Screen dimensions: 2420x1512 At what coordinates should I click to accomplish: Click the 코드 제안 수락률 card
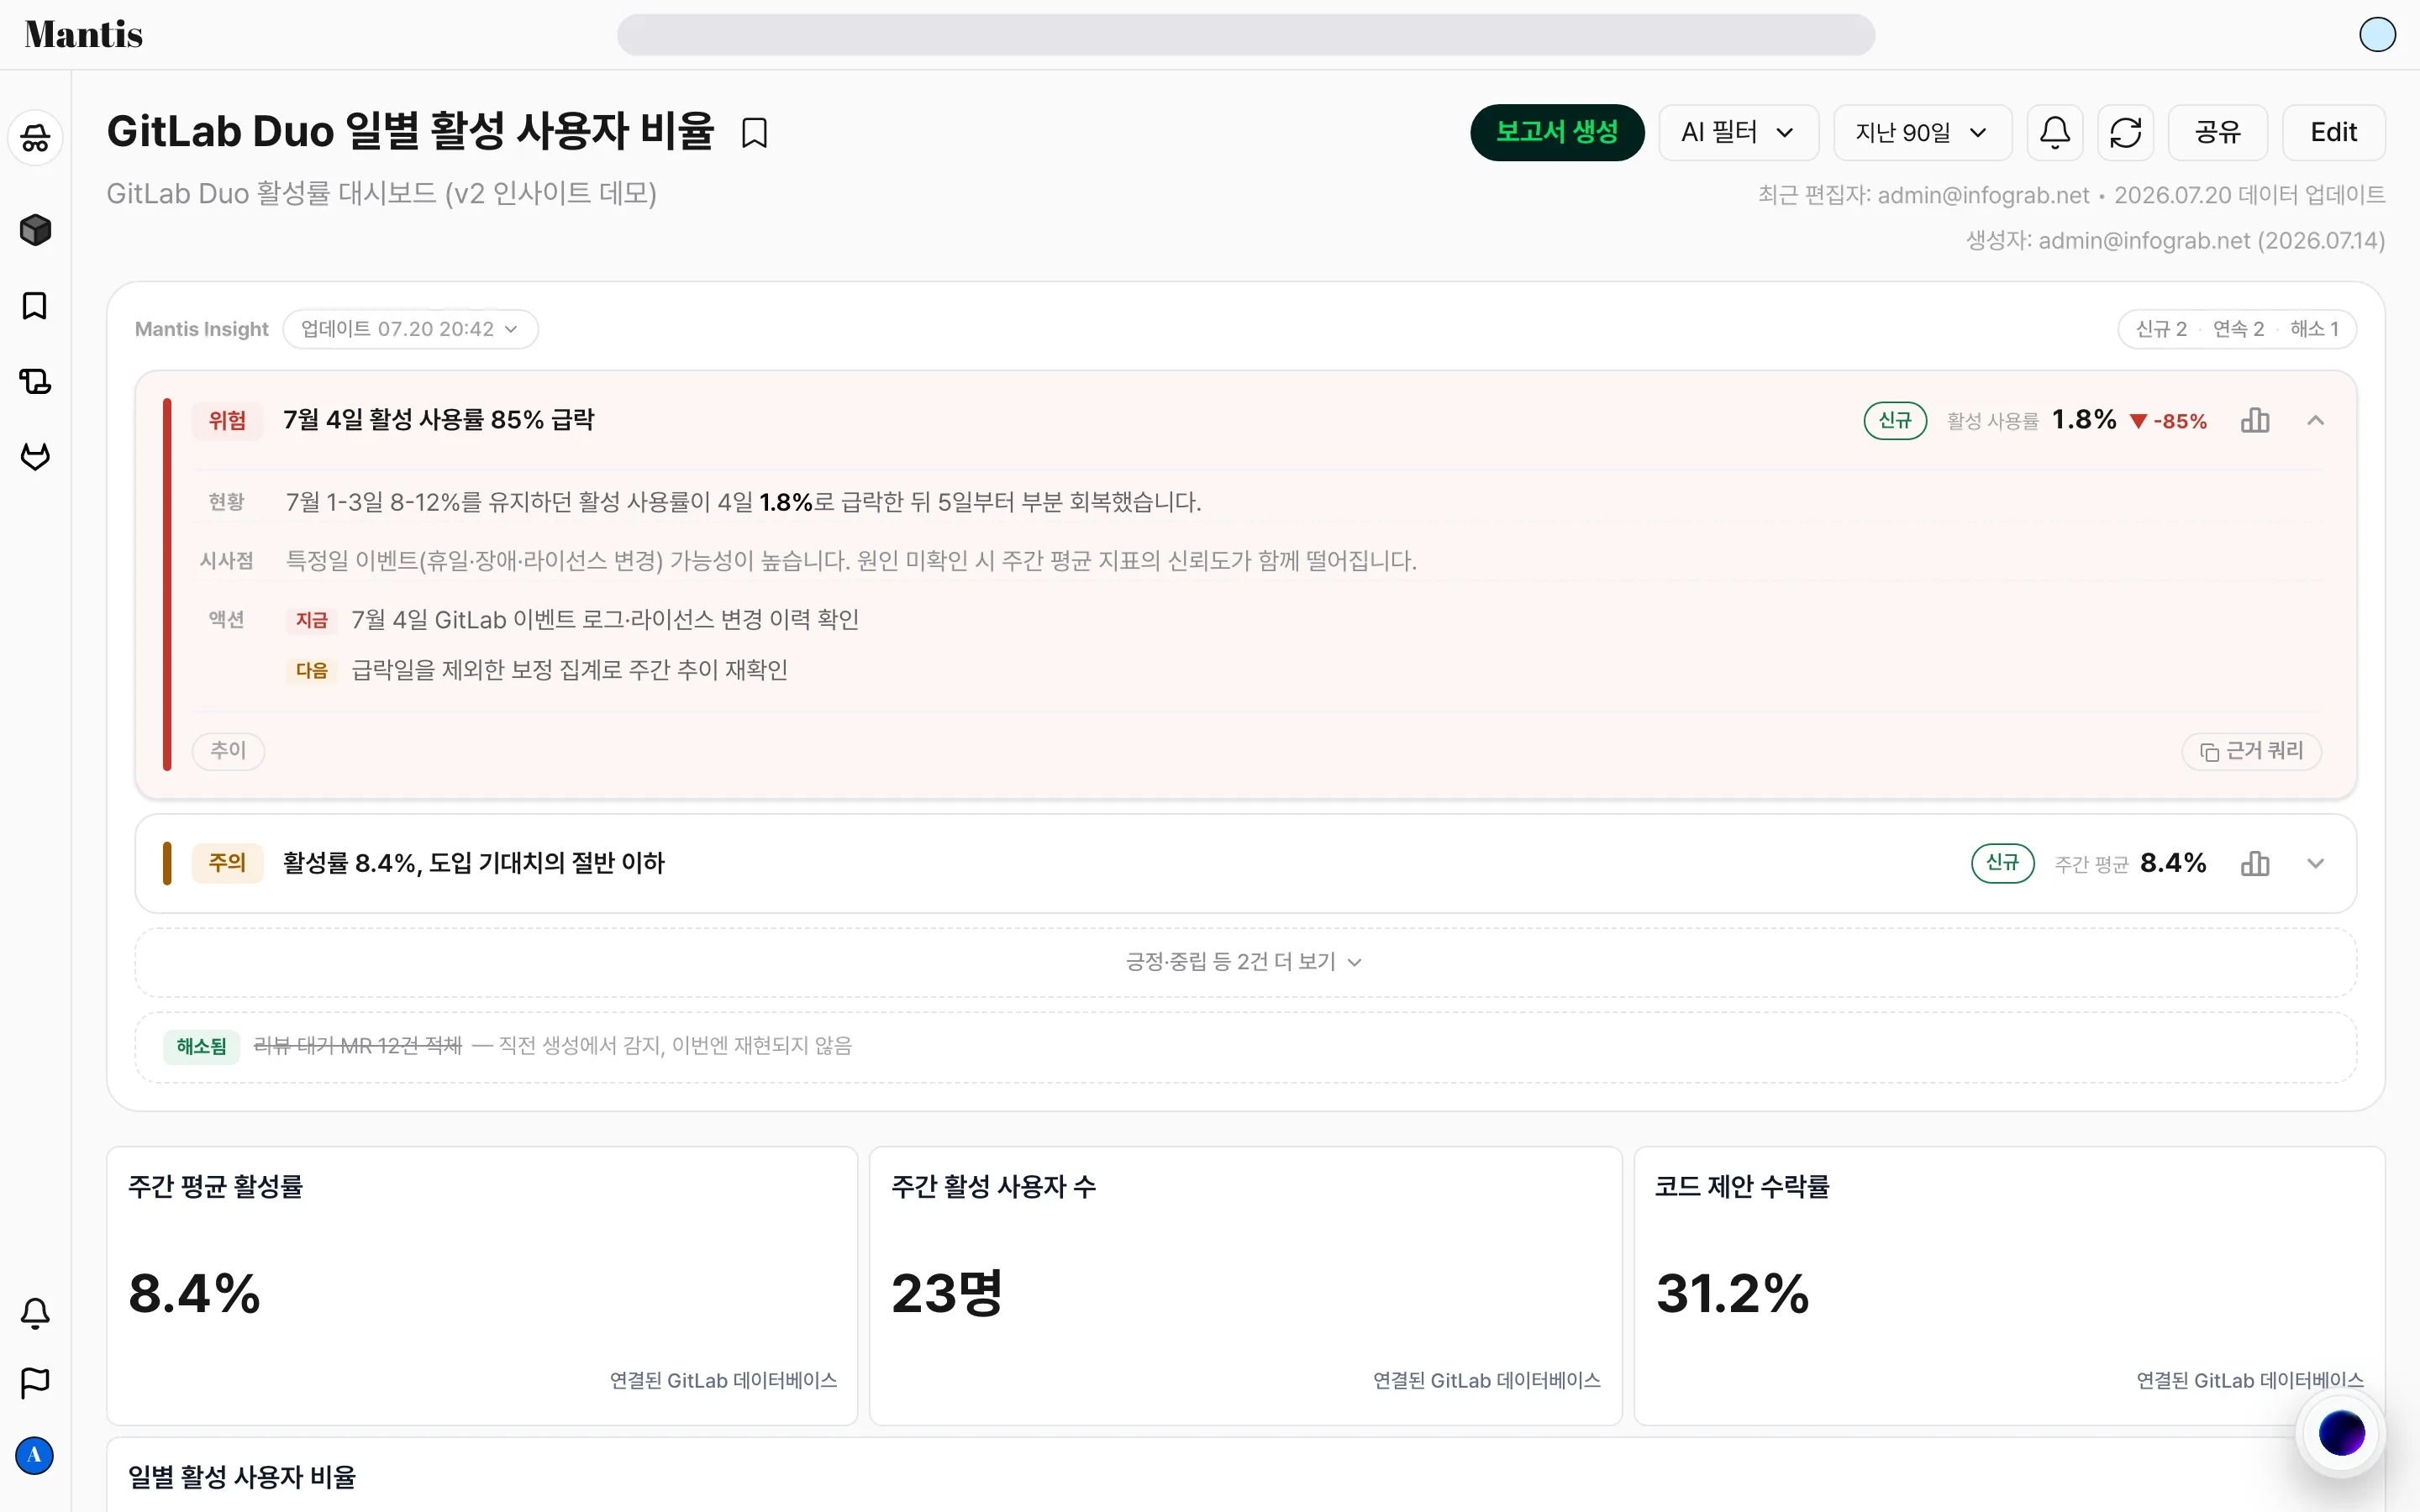pos(2009,1285)
